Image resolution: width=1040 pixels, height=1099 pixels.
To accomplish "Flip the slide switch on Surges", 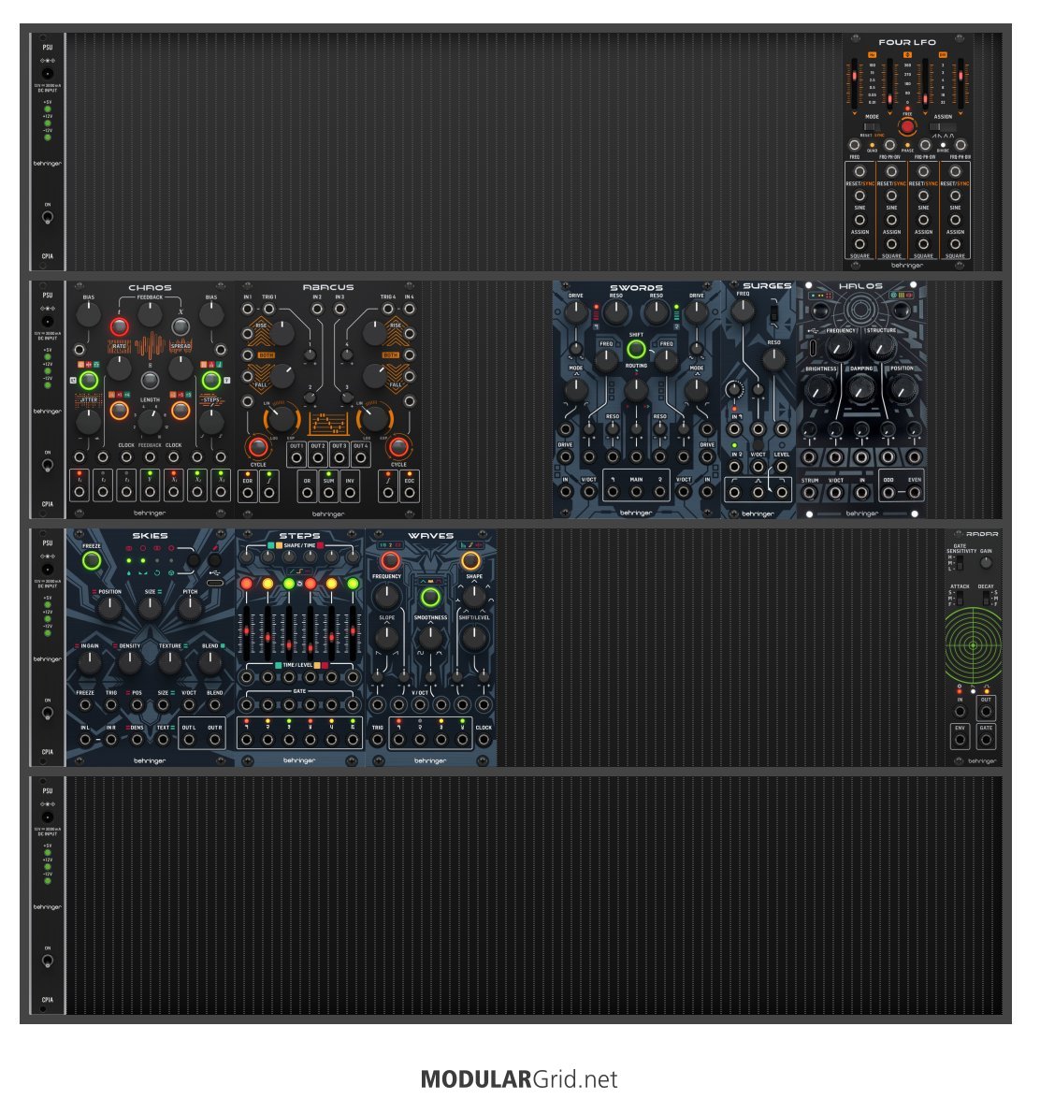I will [x=773, y=312].
